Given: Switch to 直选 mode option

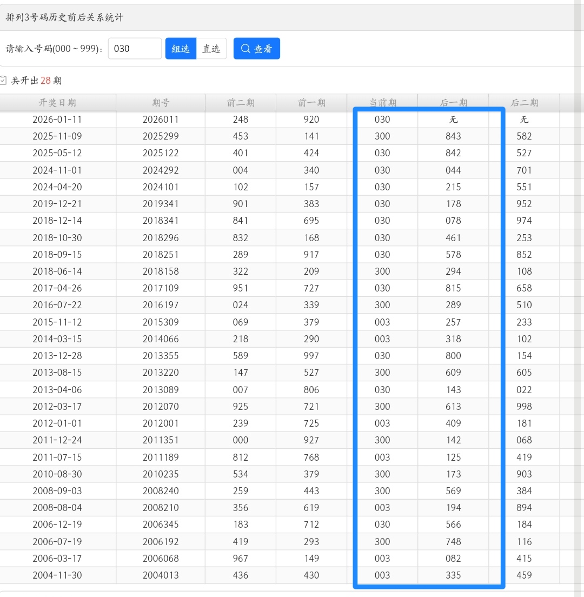Looking at the screenshot, I should click(211, 49).
